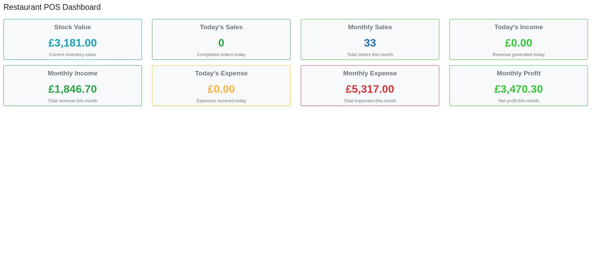Click the Restaurant POS Dashboard title

click(x=52, y=7)
